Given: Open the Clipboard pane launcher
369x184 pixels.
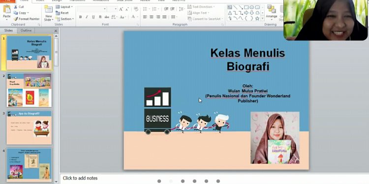Looking at the screenshot, I should coord(39,25).
